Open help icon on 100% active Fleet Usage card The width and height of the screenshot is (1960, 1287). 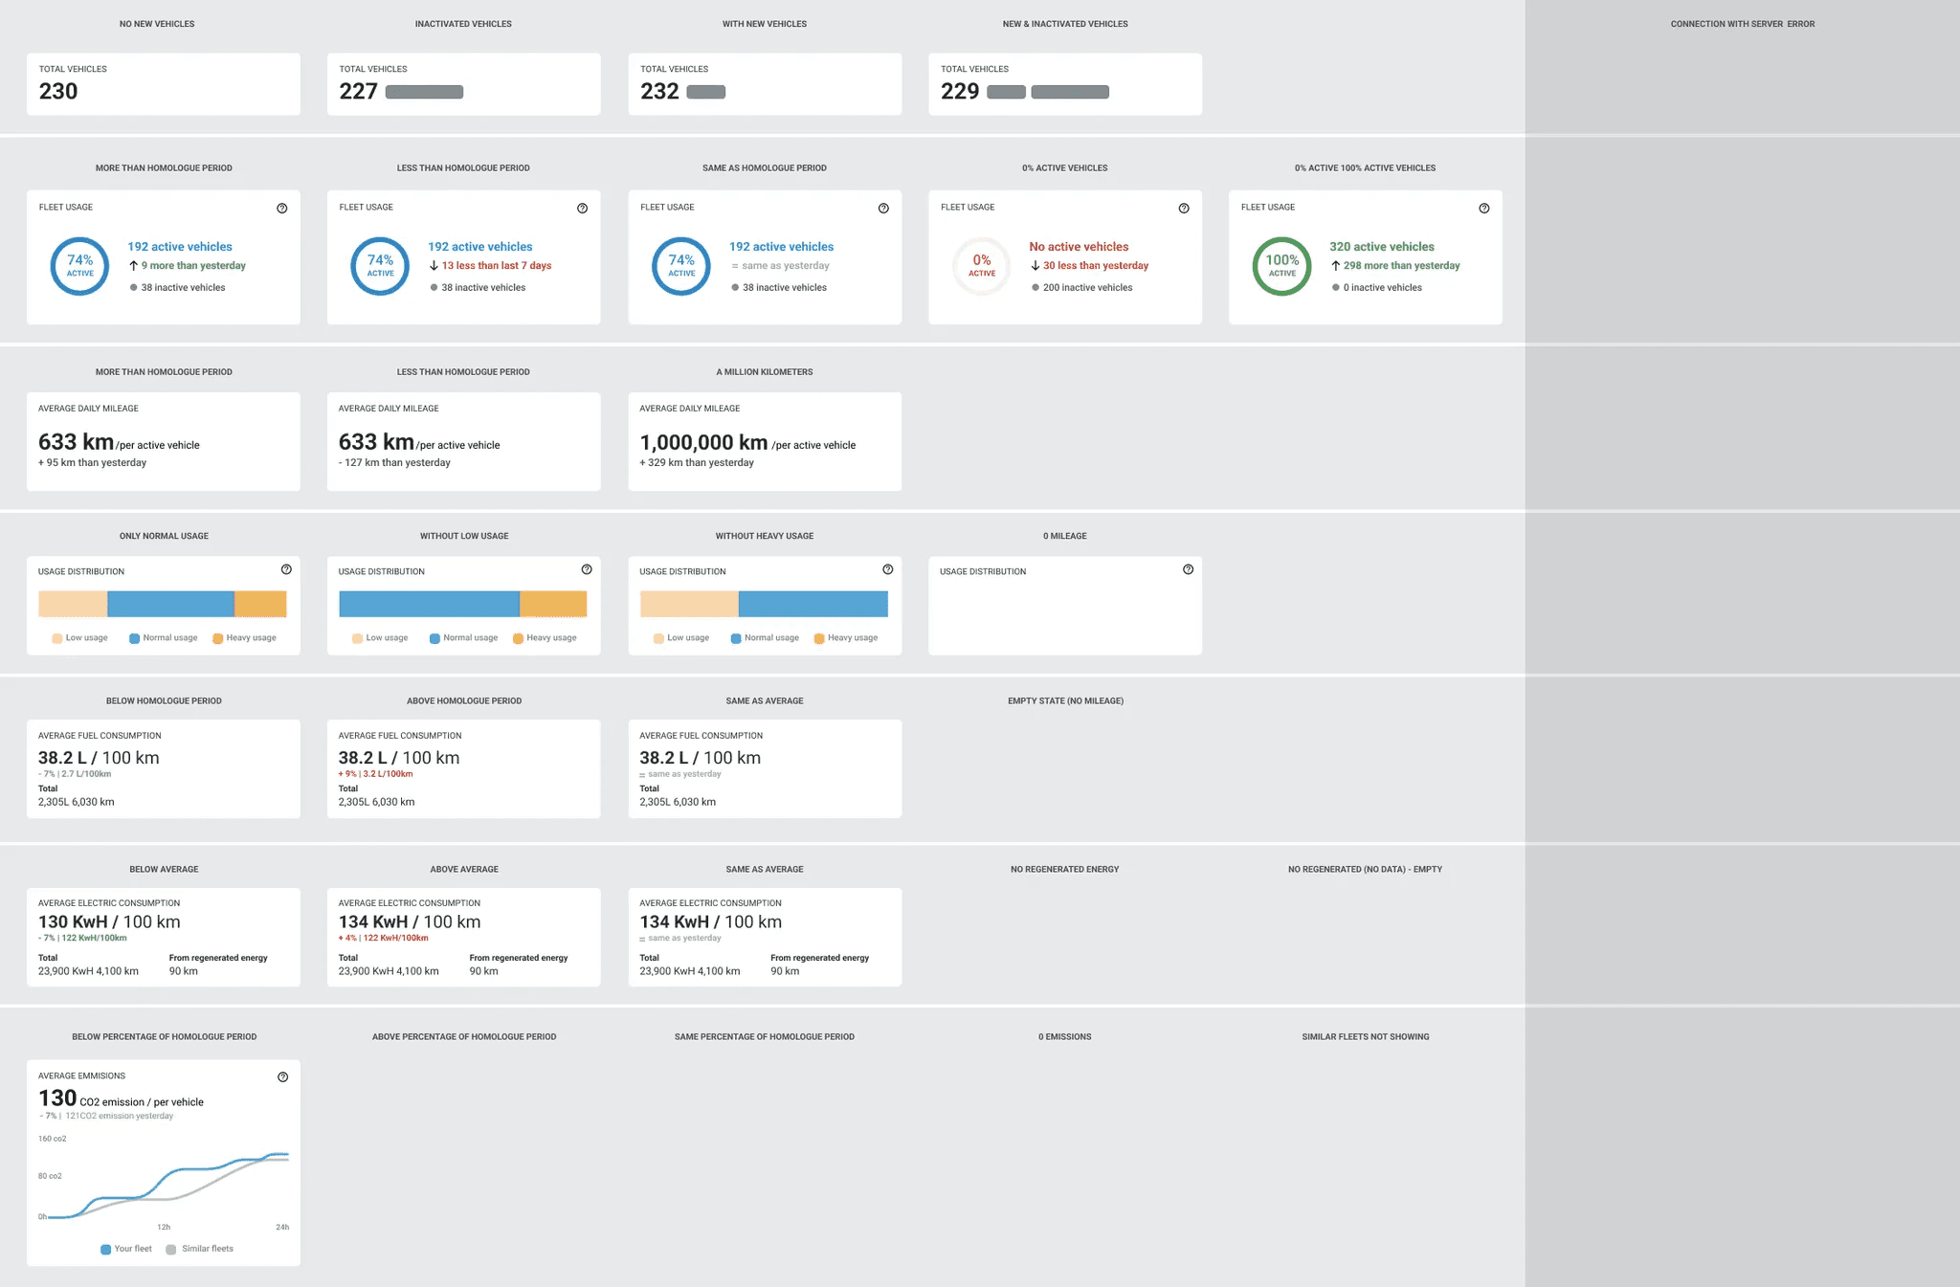(x=1483, y=209)
